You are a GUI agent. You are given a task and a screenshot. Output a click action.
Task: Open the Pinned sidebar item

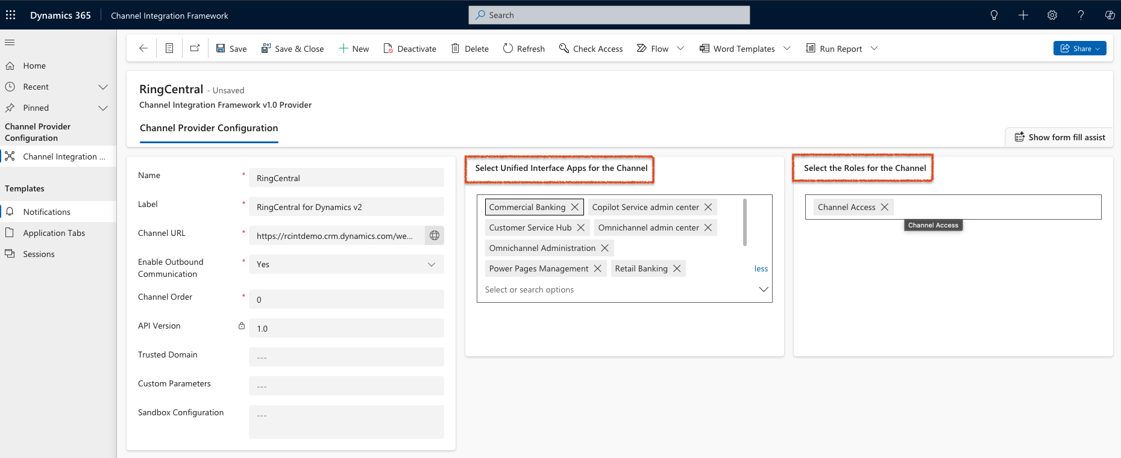[x=36, y=108]
